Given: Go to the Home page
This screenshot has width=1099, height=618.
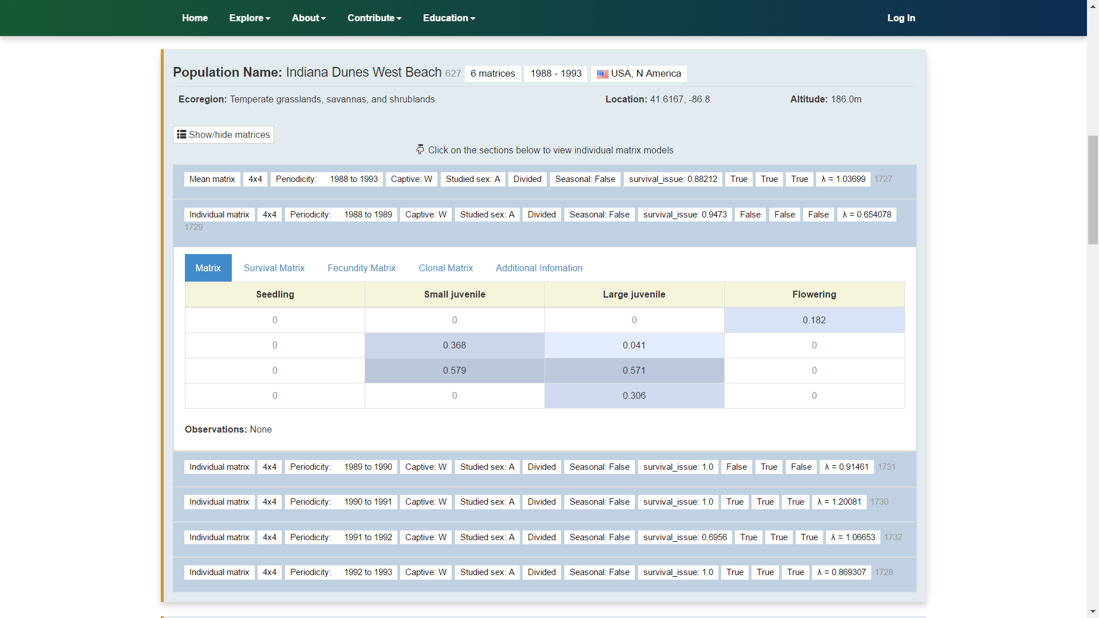Looking at the screenshot, I should pos(195,18).
